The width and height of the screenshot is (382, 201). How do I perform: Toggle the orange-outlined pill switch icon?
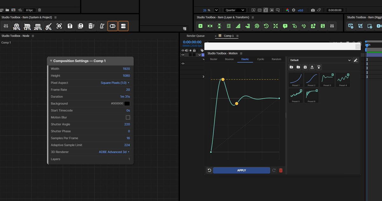click(x=112, y=26)
